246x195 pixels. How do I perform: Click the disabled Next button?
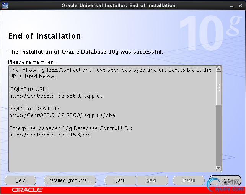pyautogui.click(x=152, y=180)
